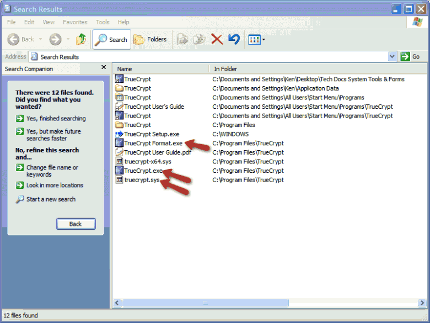The image size is (430, 323).
Task: Select TrueCrypt shortcut in Tech Docs folder
Action: coord(133,79)
